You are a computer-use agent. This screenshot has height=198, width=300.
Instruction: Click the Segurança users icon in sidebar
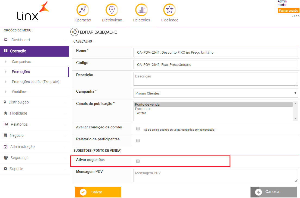[x=6, y=158]
